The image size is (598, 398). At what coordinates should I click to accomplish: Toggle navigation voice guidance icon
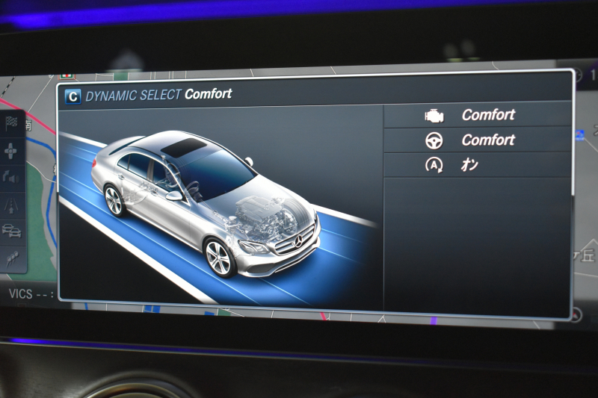coord(11,178)
